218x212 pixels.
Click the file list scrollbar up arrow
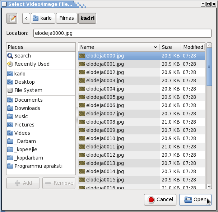tap(209, 45)
